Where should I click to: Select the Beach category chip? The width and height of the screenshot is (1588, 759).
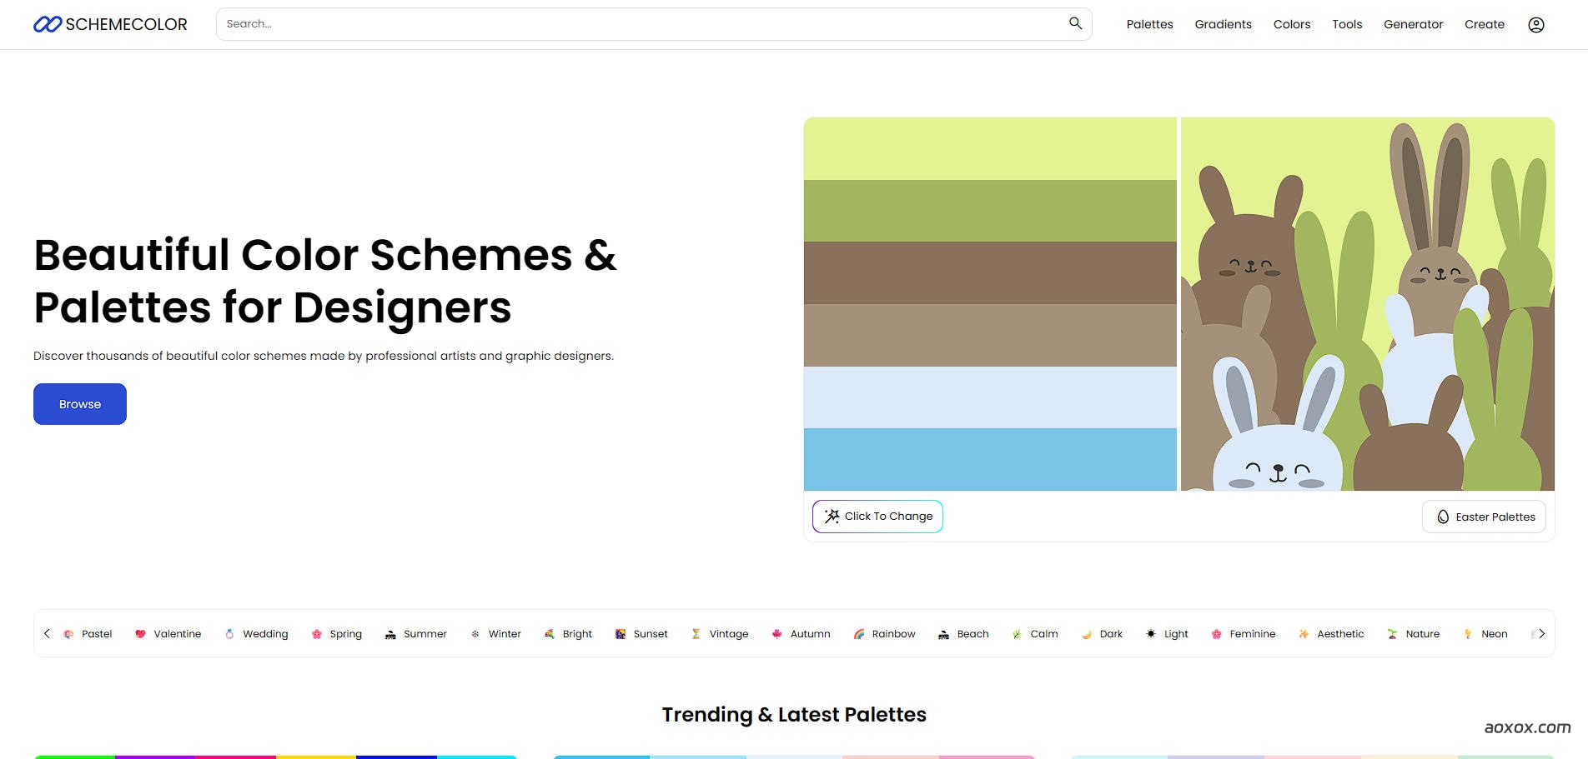[963, 634]
